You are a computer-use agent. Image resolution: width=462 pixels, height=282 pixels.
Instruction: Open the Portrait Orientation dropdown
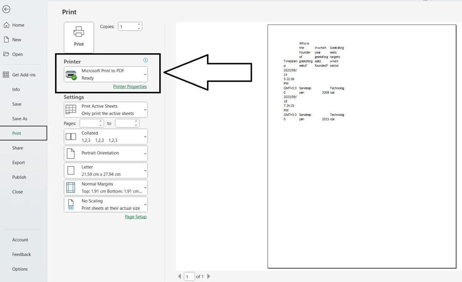[106, 154]
